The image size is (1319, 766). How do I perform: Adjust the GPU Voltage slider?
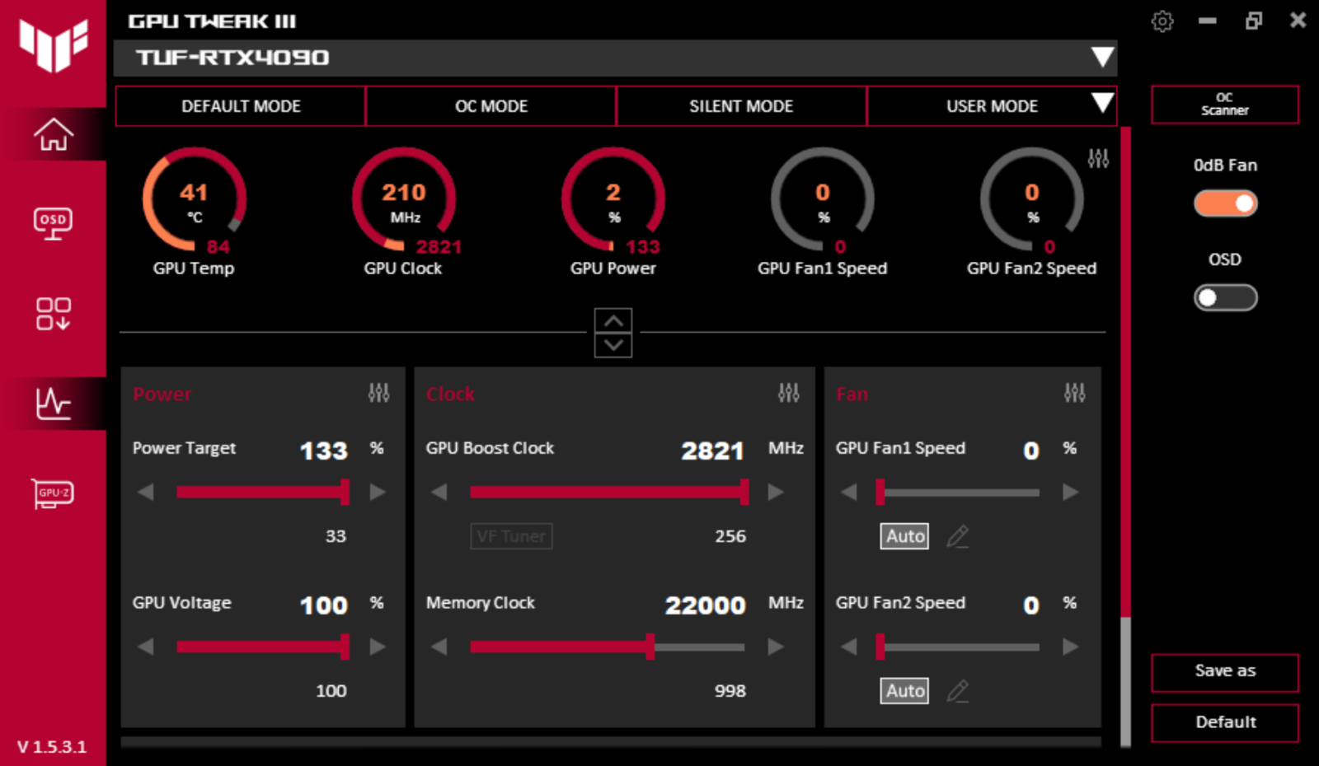(x=262, y=647)
